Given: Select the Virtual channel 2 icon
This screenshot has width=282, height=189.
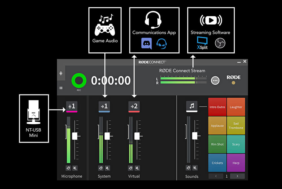Looking at the screenshot, I should [x=134, y=106].
